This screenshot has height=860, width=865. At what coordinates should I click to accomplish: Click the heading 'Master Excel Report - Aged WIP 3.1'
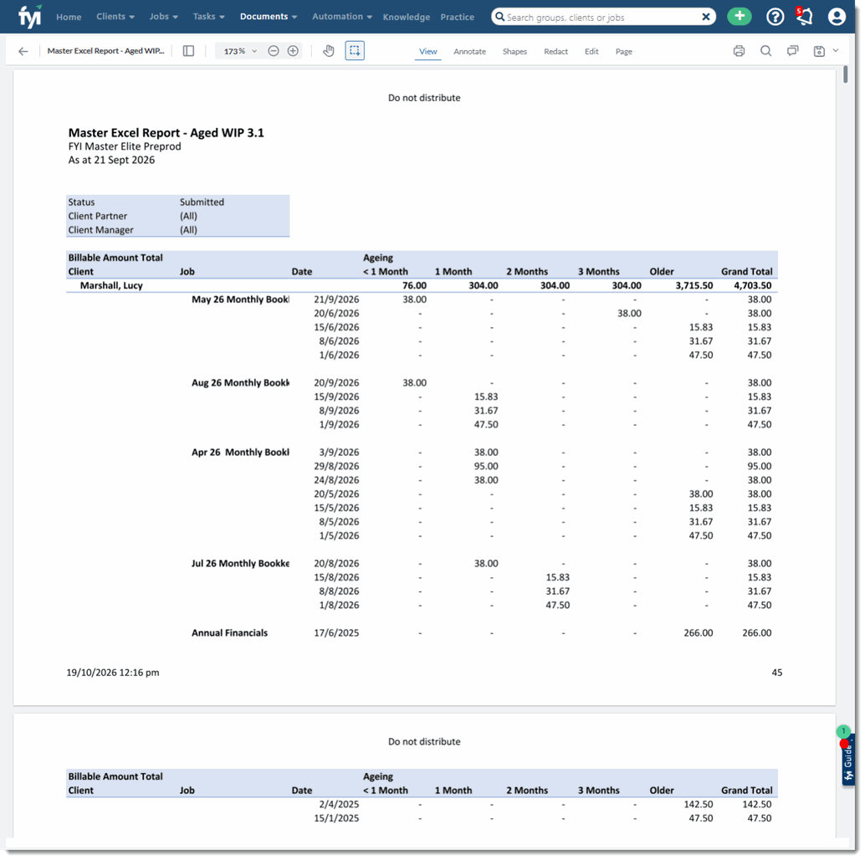[166, 133]
